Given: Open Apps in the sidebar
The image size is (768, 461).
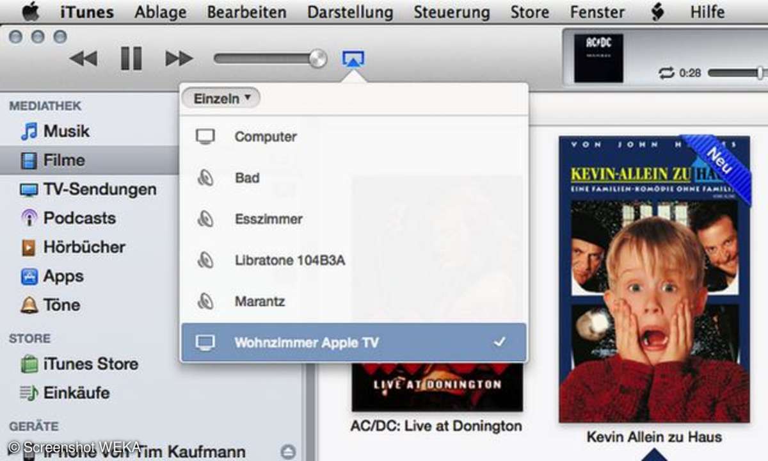Looking at the screenshot, I should pos(90,276).
